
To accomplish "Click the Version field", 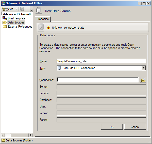I will tap(101, 113).
